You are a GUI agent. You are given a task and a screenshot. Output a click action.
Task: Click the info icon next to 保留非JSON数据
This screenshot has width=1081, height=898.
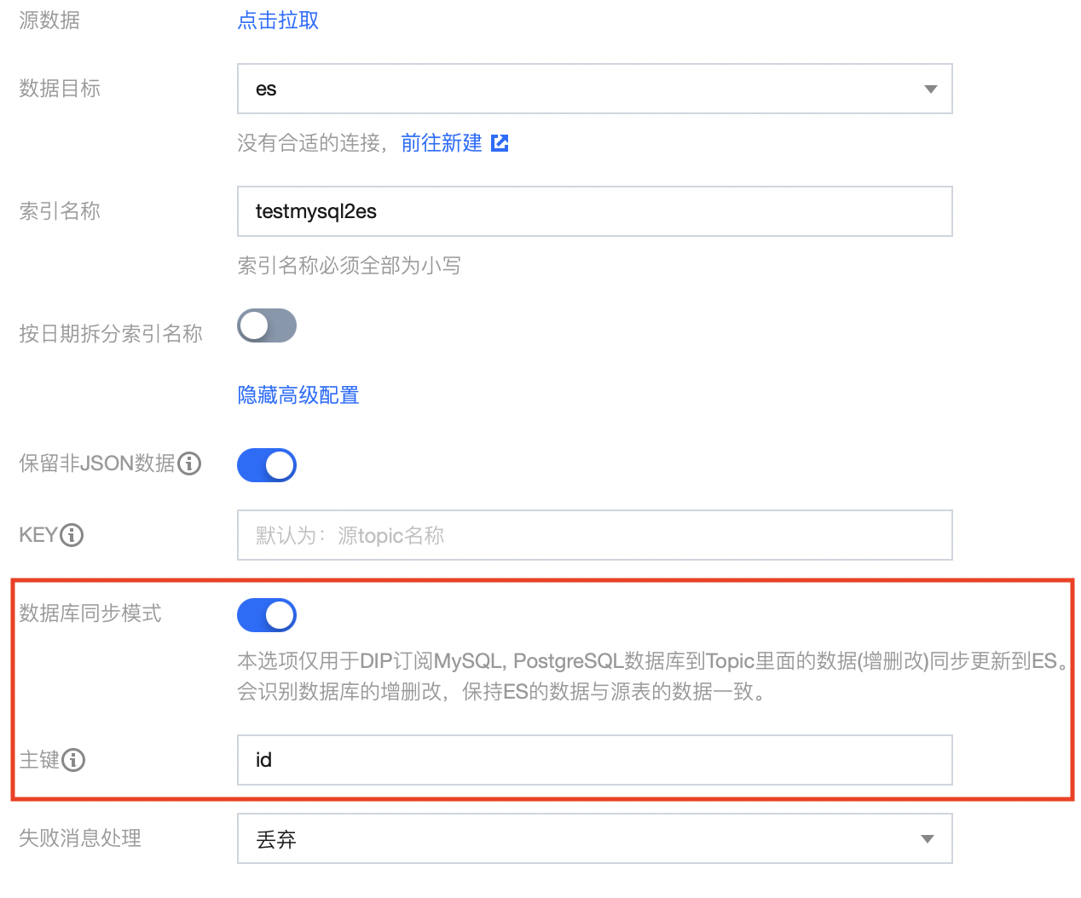(189, 463)
